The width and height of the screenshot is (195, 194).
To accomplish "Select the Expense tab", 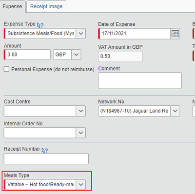I will (12, 6).
